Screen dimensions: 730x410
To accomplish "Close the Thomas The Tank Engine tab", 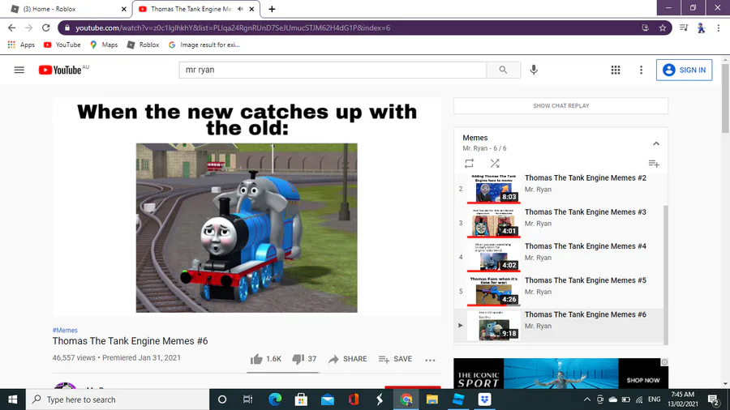I will (x=252, y=9).
